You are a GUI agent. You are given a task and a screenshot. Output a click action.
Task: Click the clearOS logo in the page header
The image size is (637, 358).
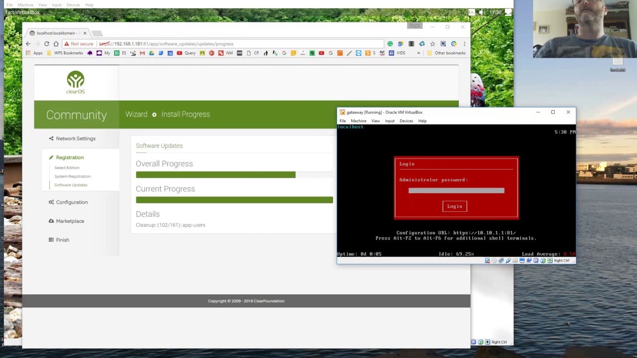pos(76,83)
